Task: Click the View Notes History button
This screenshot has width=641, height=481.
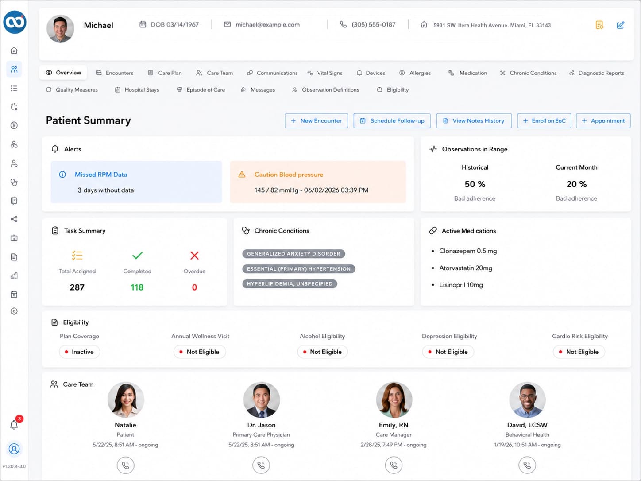Action: (474, 120)
